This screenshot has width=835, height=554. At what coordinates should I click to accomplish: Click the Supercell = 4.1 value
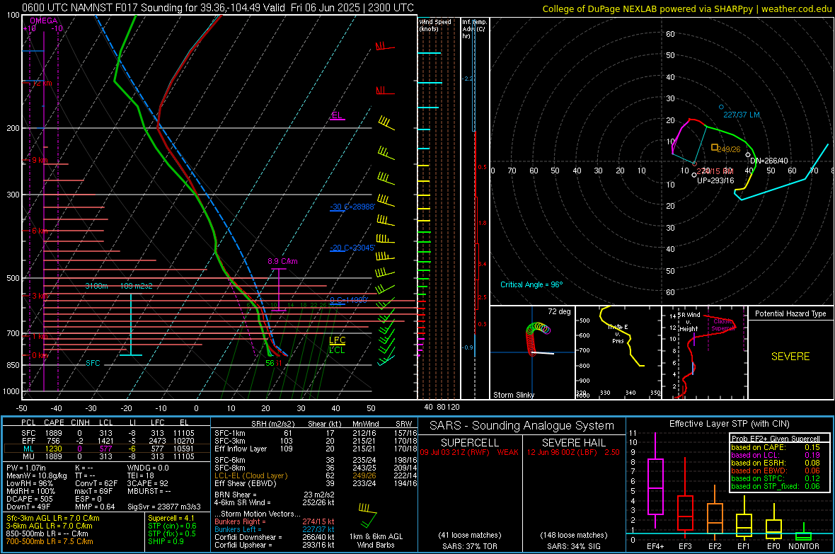pos(171,518)
